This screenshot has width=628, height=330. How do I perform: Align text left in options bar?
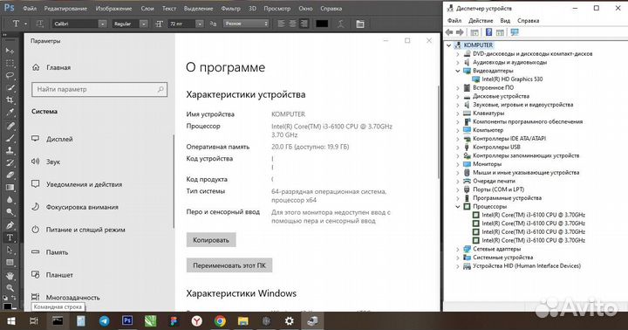pyautogui.click(x=282, y=24)
